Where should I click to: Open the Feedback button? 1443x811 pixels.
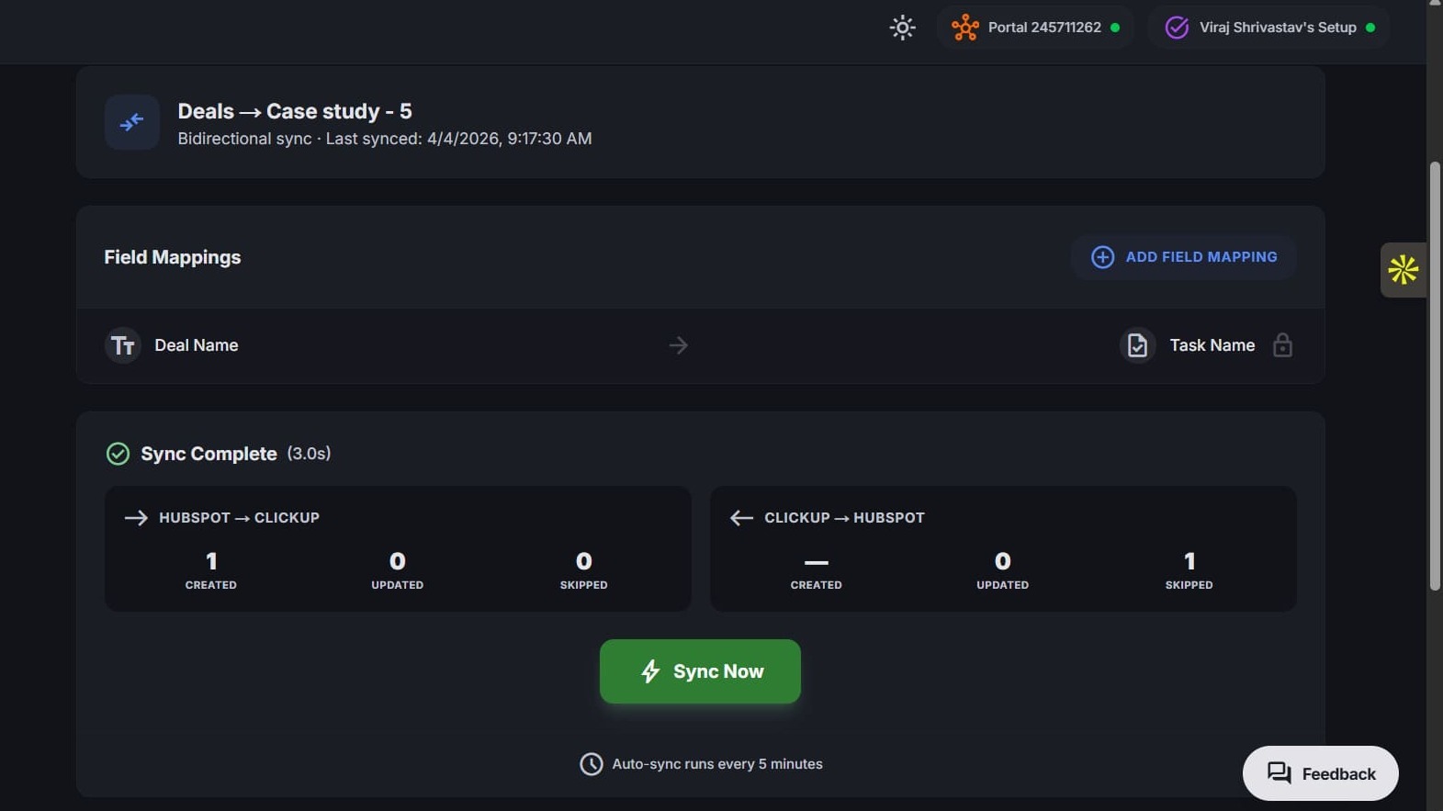tap(1321, 773)
